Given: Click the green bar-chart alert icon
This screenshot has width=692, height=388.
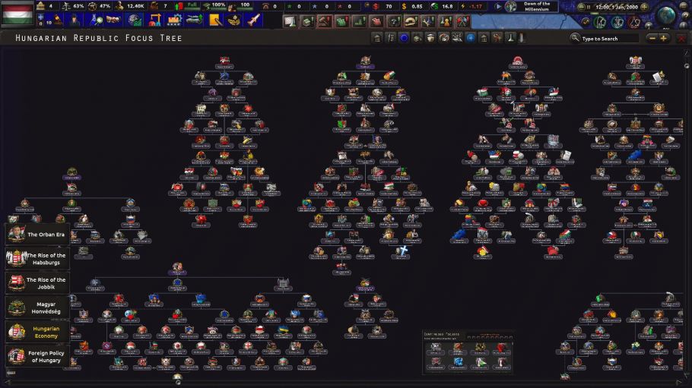Looking at the screenshot, I should coord(359,21).
